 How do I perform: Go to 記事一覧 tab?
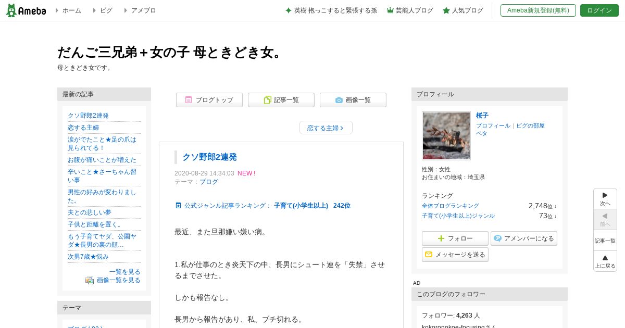click(281, 100)
